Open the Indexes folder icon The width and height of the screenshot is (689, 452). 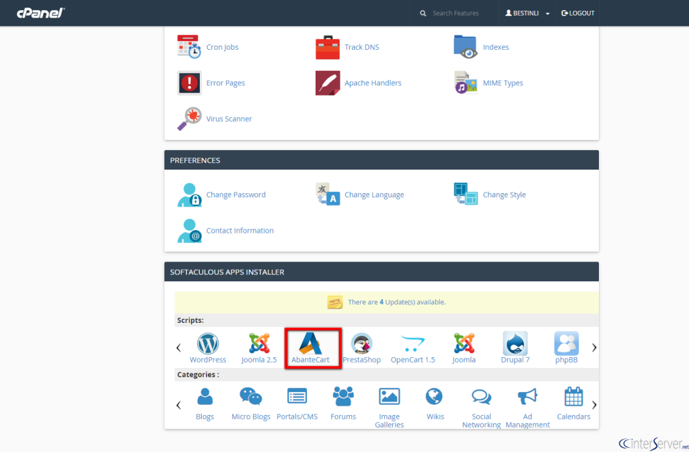[x=466, y=46]
